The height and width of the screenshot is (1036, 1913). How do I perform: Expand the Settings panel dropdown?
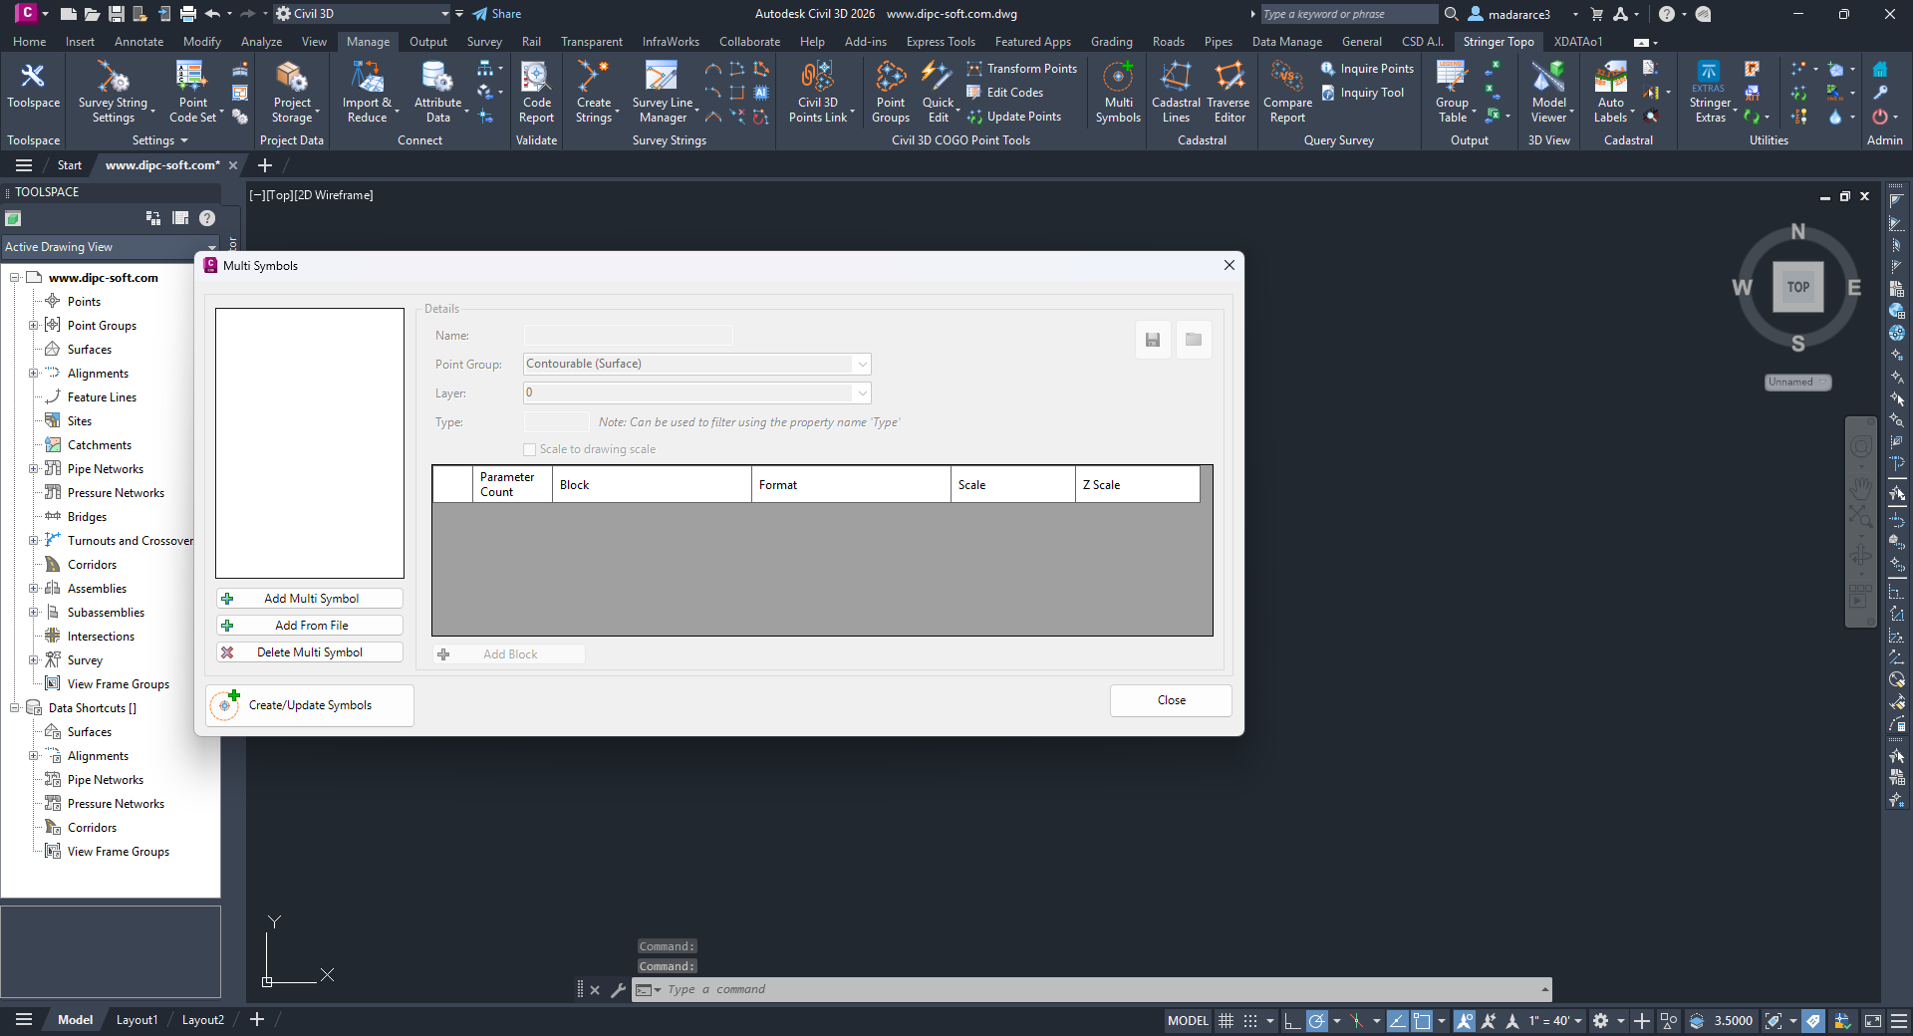point(159,140)
